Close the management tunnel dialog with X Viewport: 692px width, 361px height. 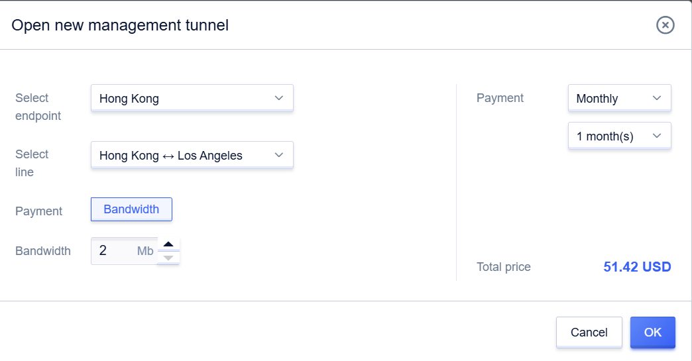pyautogui.click(x=665, y=25)
